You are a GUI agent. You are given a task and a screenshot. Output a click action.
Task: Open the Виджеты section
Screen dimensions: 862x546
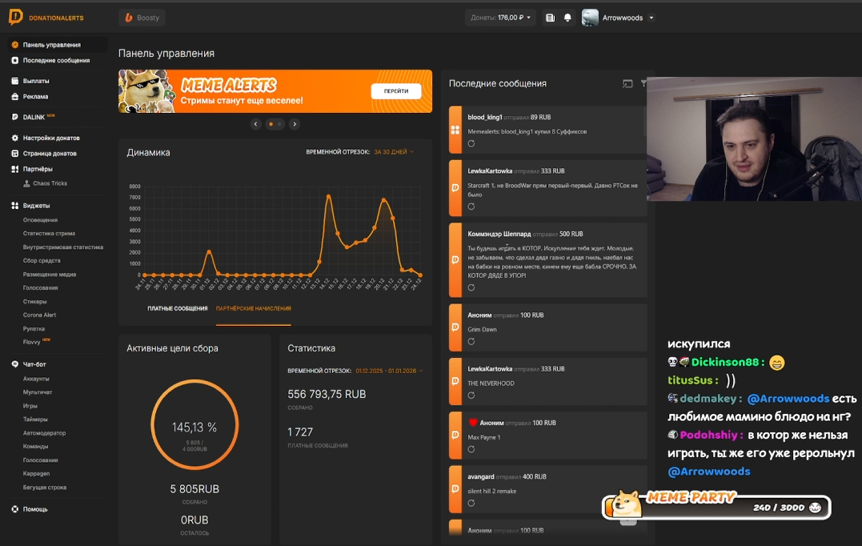tap(36, 206)
